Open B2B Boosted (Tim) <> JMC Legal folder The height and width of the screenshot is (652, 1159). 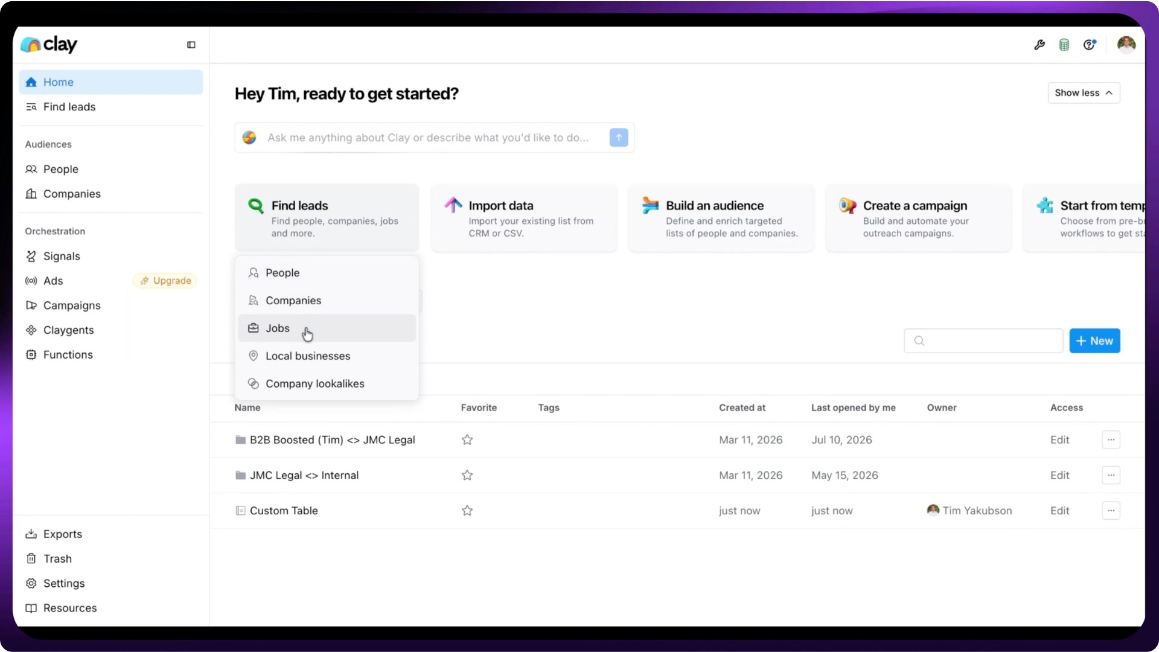pos(332,440)
